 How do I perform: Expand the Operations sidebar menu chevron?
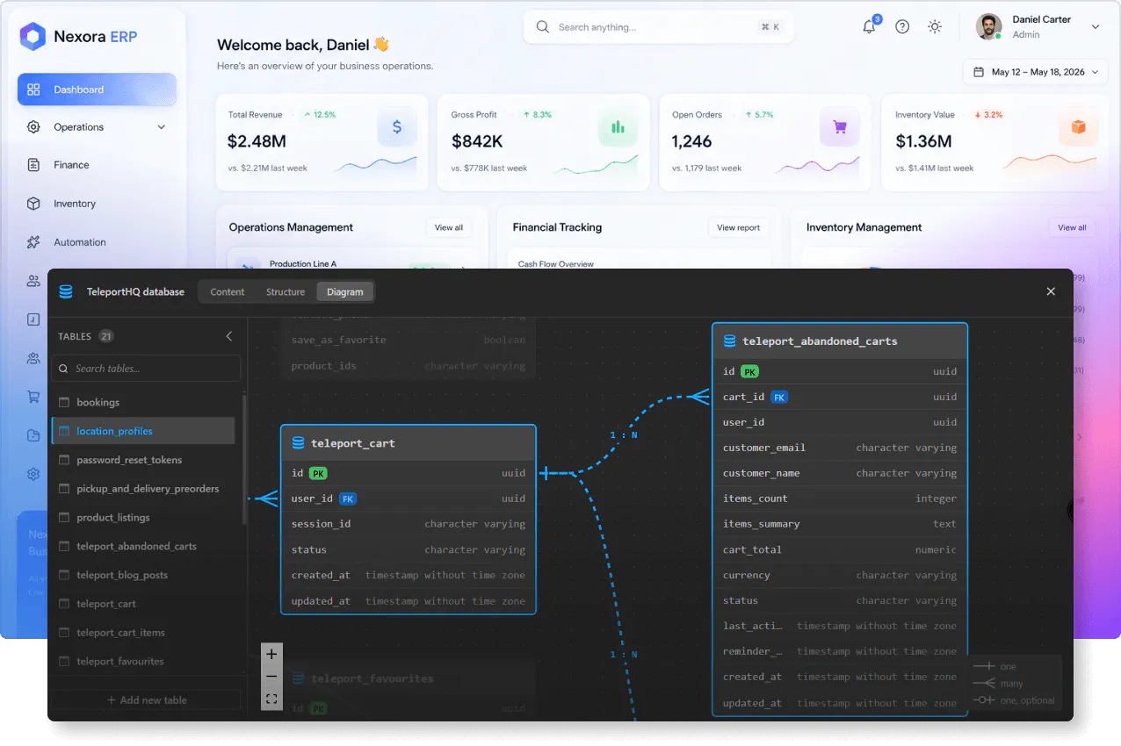[162, 127]
